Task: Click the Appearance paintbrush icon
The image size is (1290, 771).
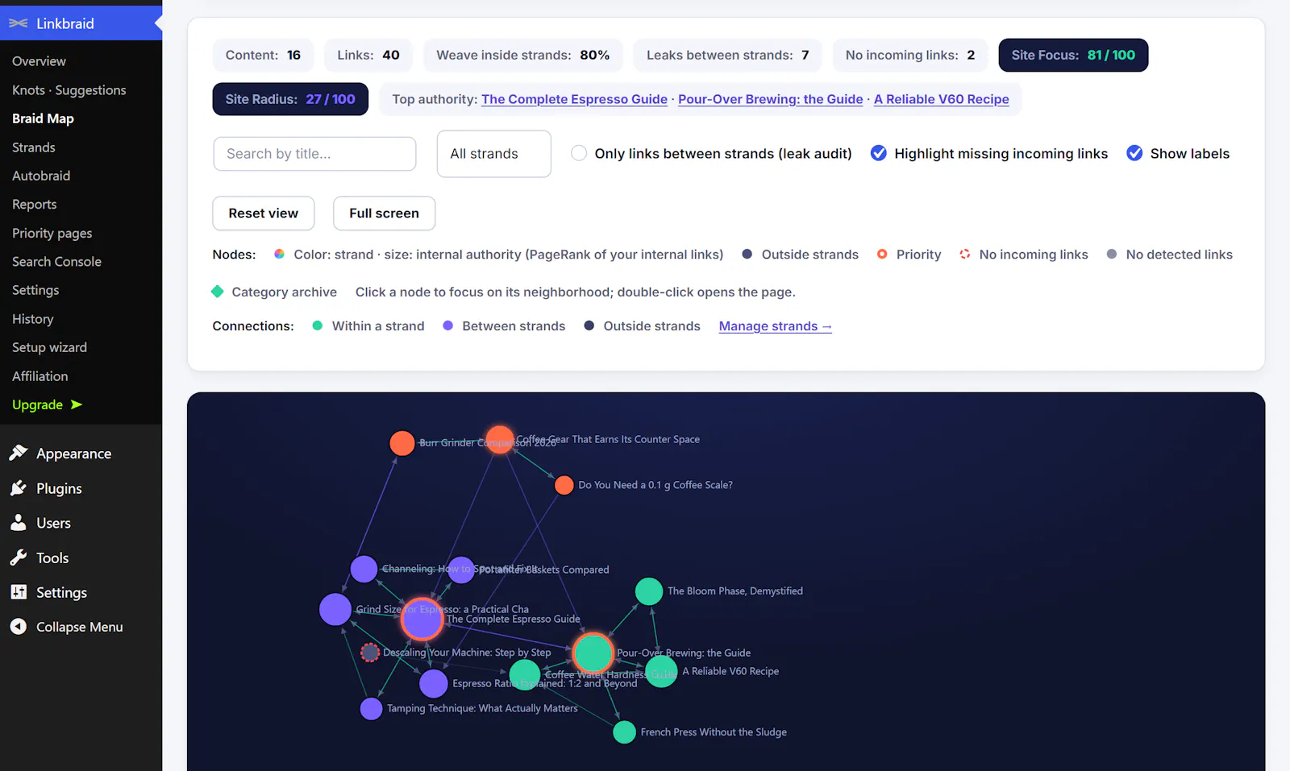Action: tap(19, 453)
